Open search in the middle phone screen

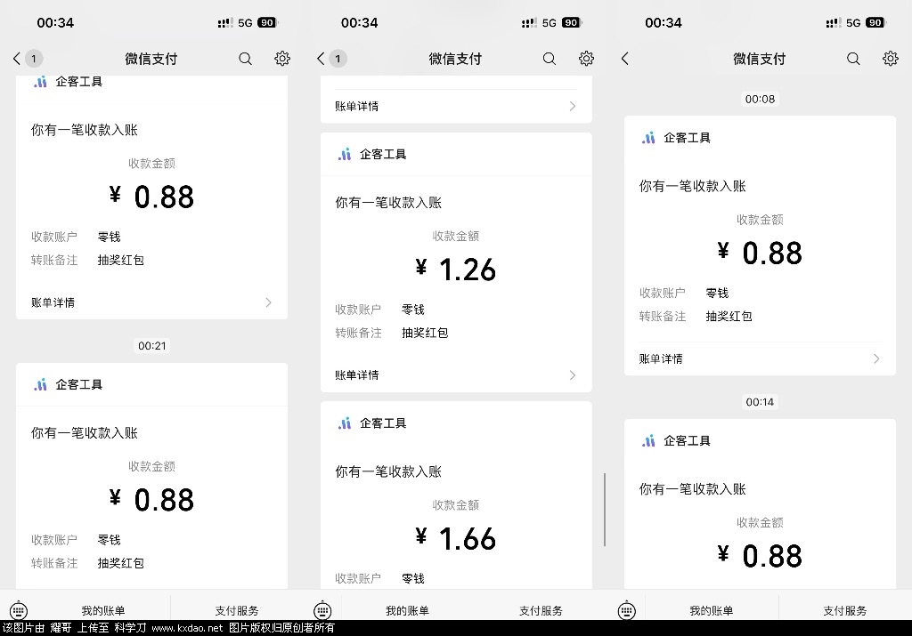[550, 59]
